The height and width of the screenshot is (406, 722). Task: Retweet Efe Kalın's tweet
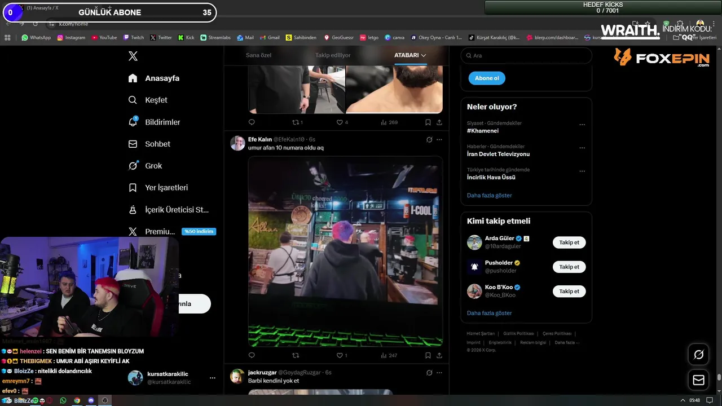click(x=295, y=355)
